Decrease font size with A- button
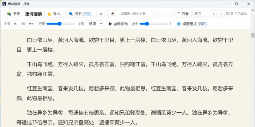 [16, 24]
